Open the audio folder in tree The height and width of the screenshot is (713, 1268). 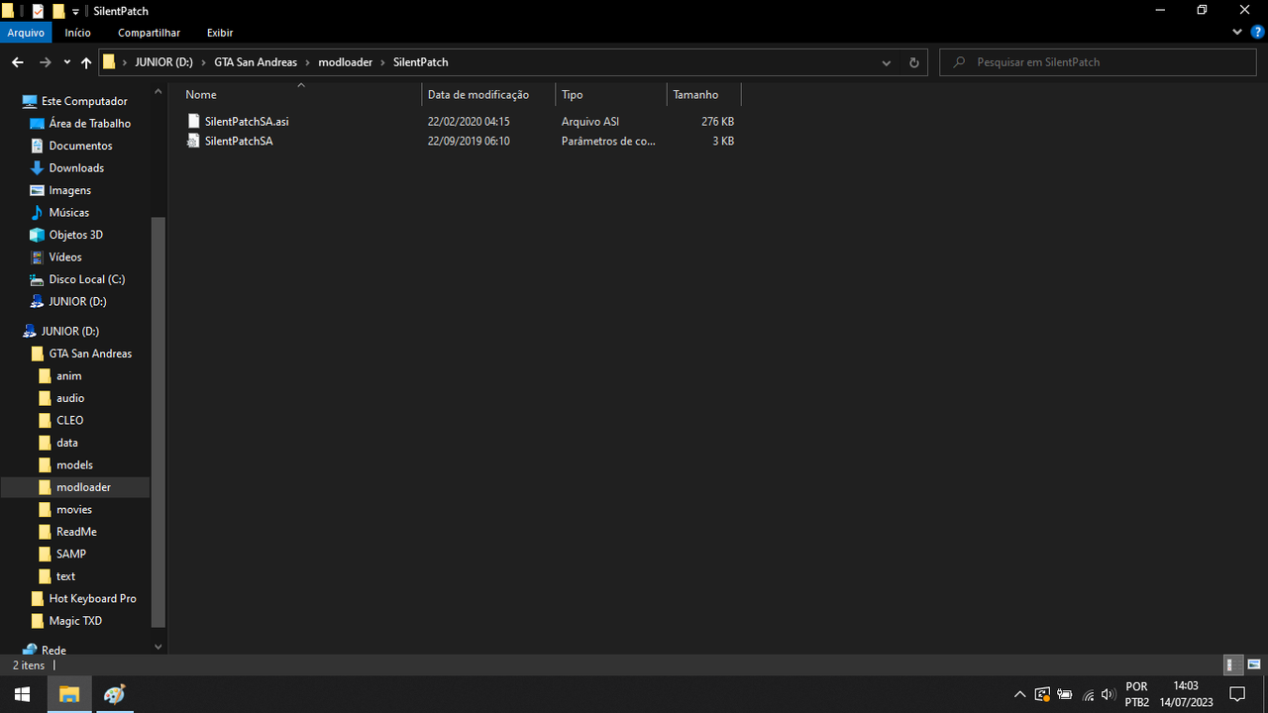[69, 398]
